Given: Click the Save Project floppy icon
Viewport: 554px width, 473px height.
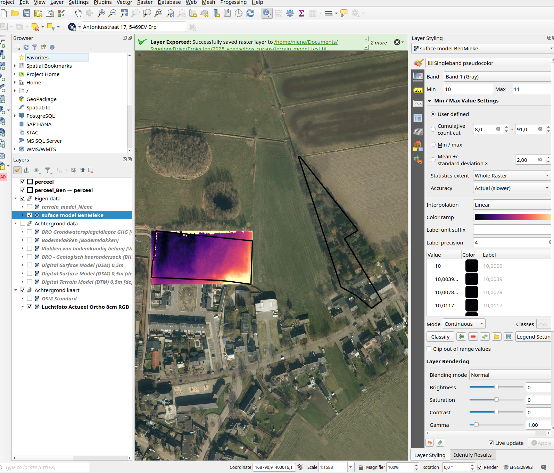Looking at the screenshot, I should click(27, 14).
